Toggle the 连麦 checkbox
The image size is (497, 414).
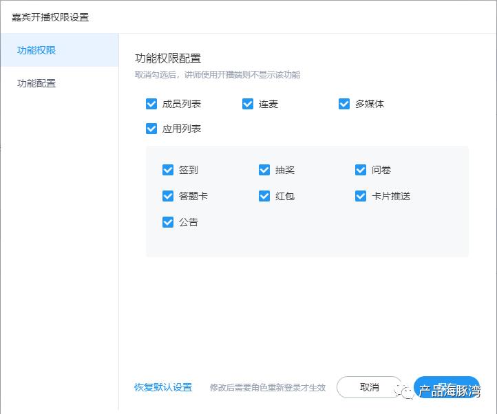(x=248, y=104)
